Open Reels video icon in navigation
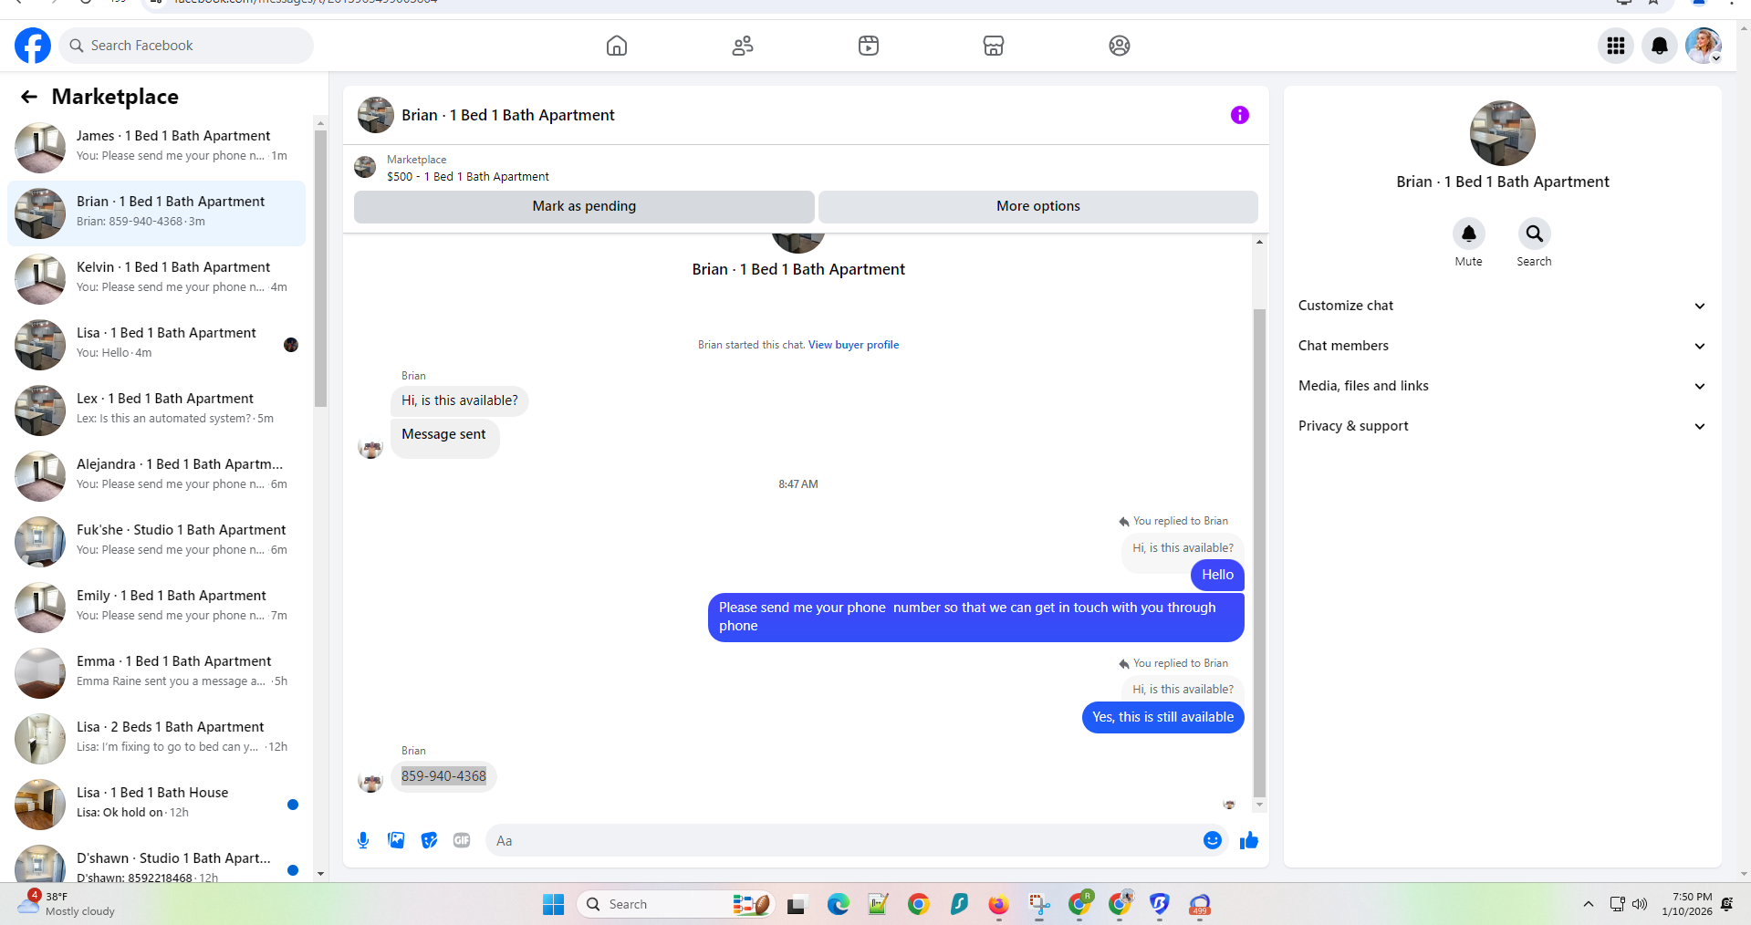The height and width of the screenshot is (925, 1751). click(x=869, y=46)
